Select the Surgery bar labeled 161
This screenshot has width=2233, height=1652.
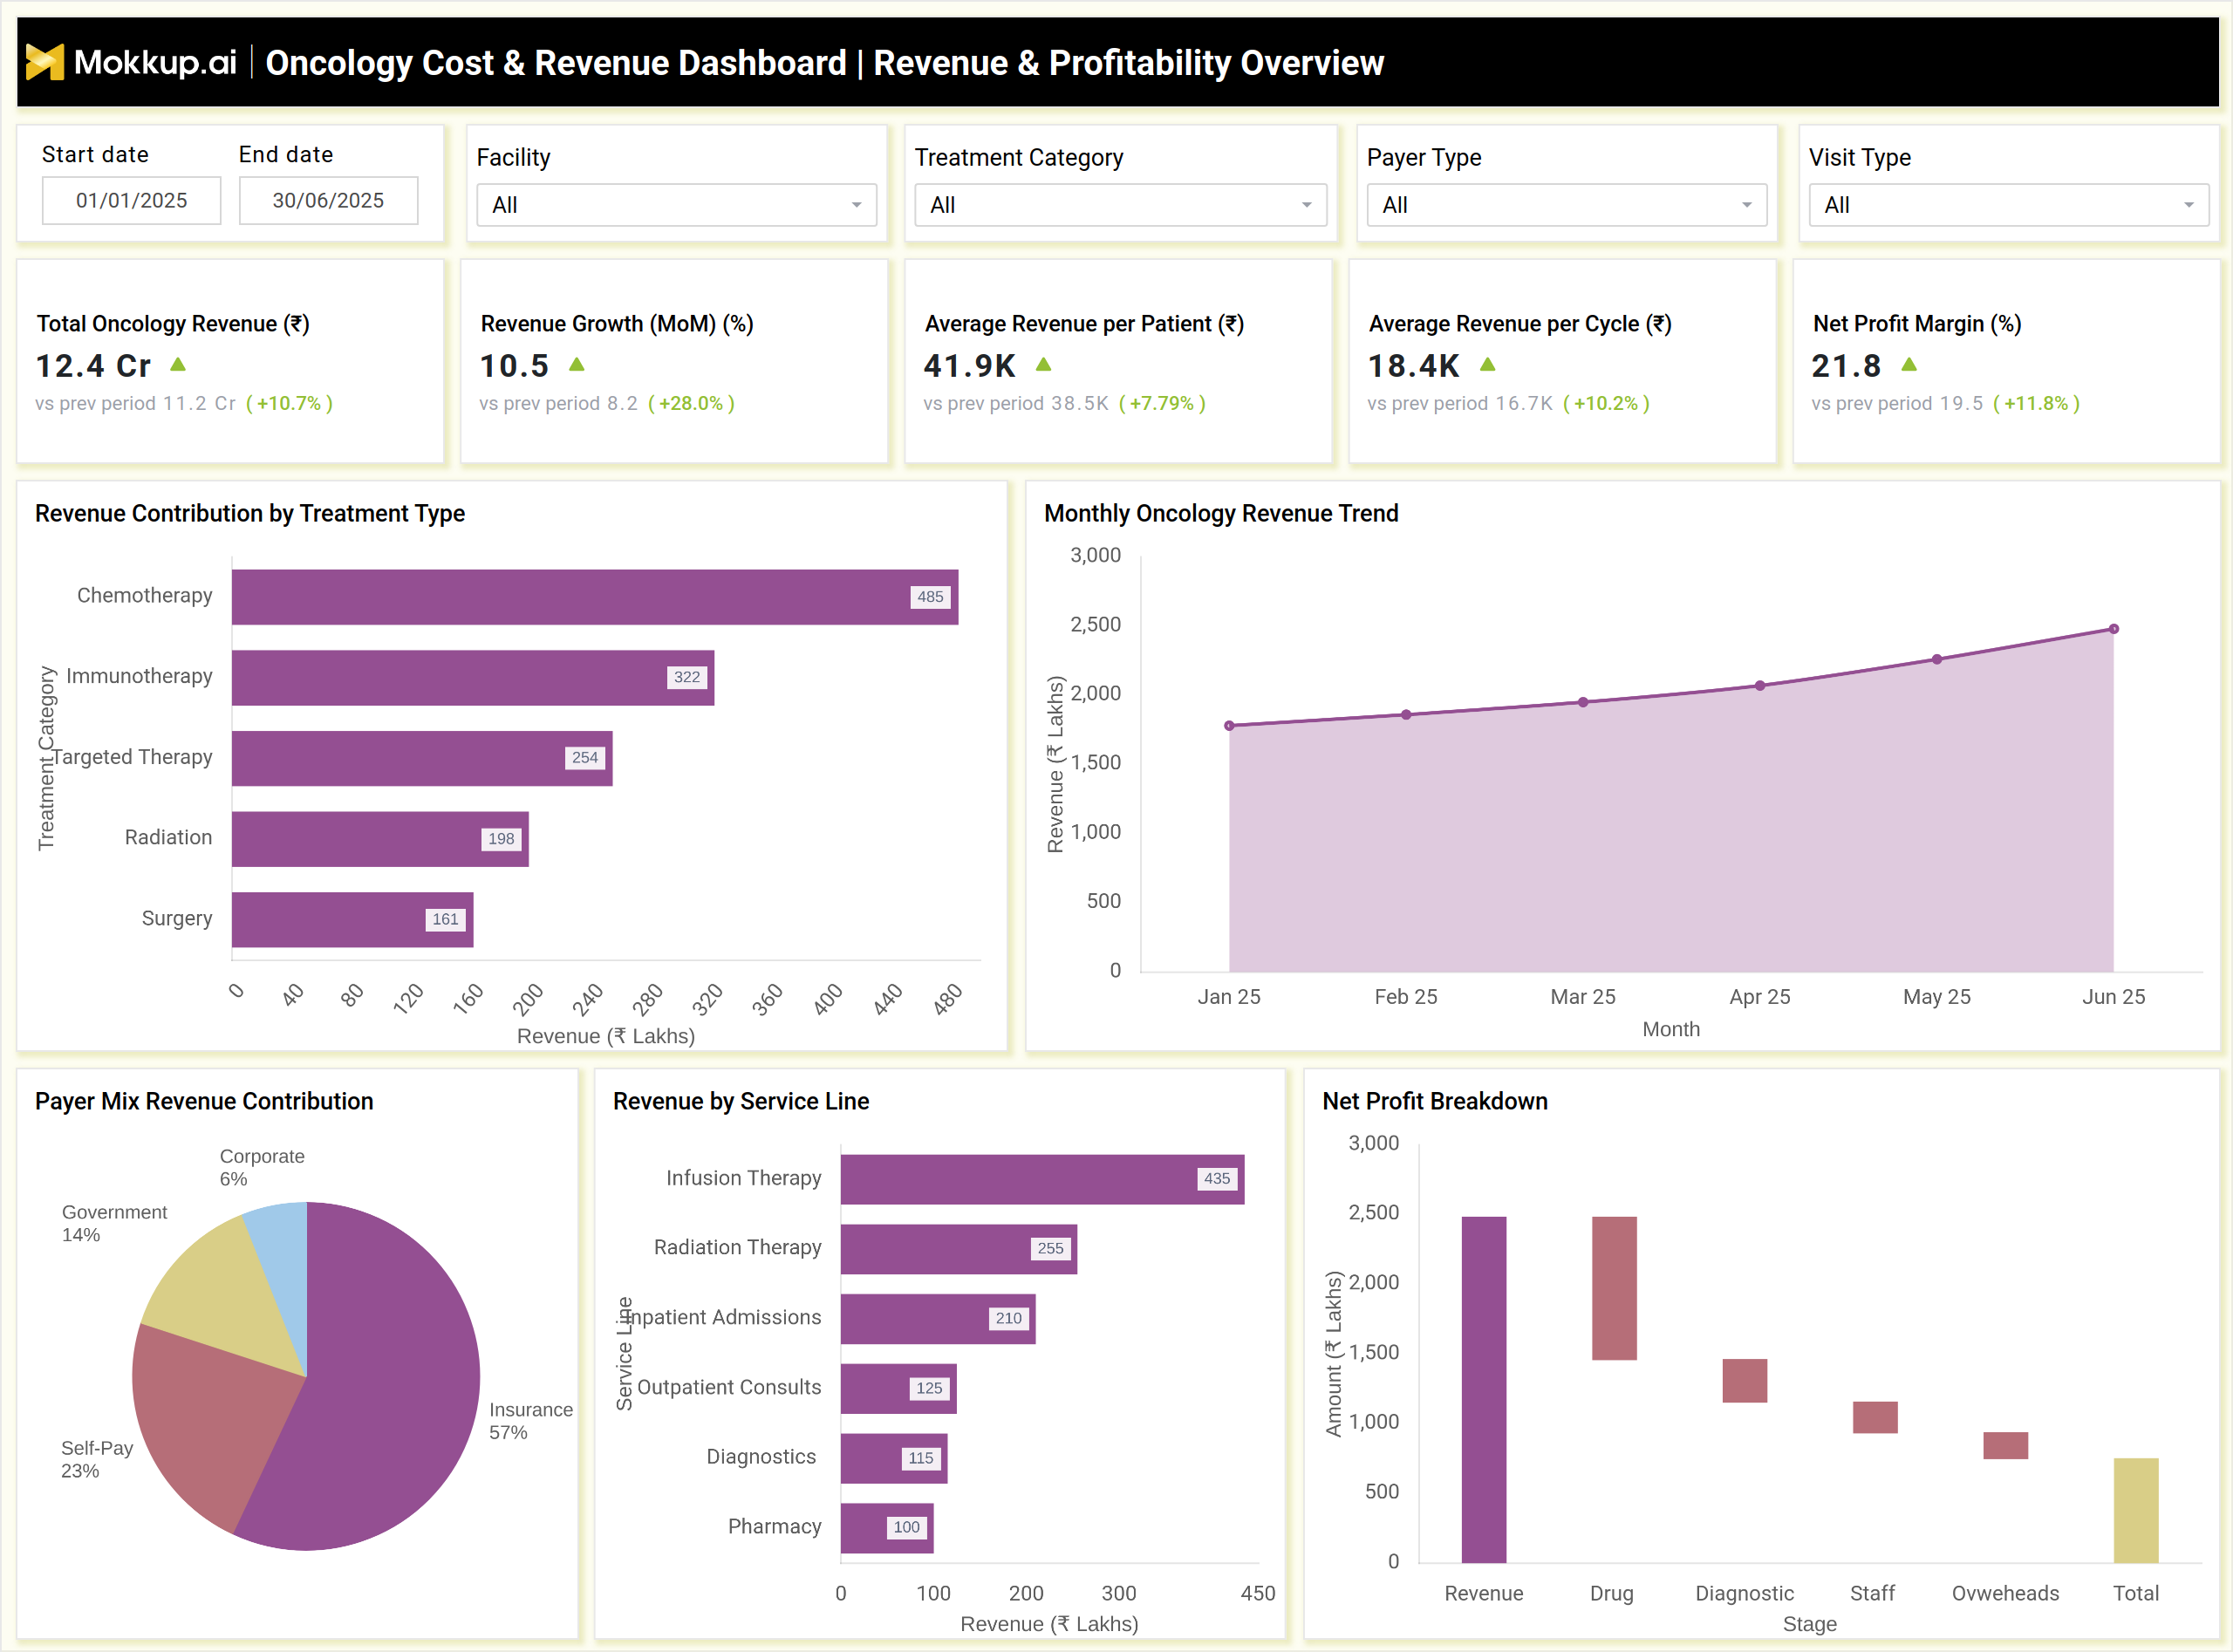pos(352,919)
